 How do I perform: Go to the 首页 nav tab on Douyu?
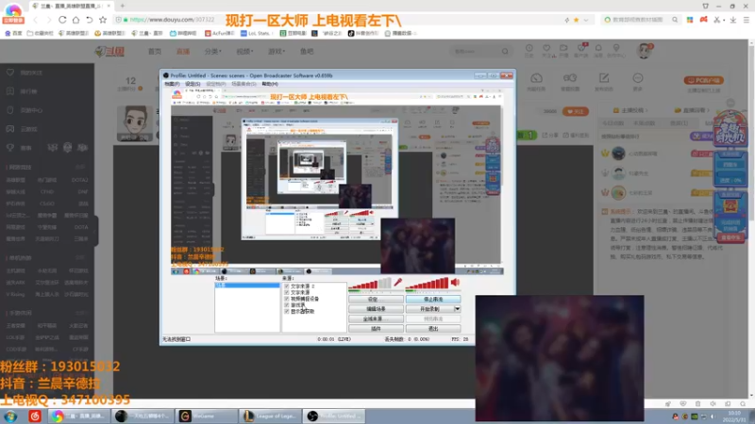coord(155,52)
